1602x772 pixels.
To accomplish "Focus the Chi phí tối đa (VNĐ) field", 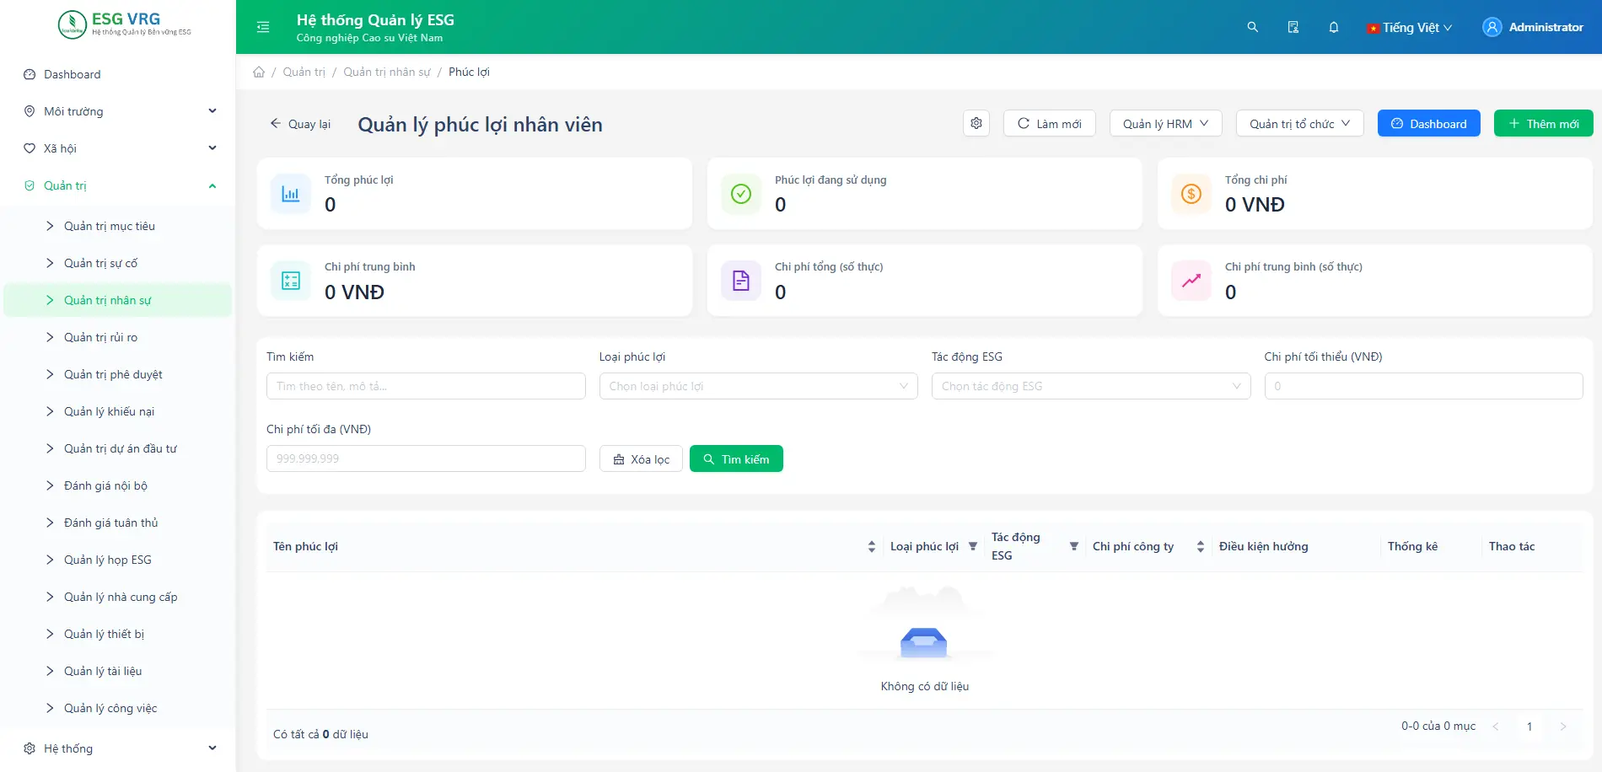I will click(426, 458).
